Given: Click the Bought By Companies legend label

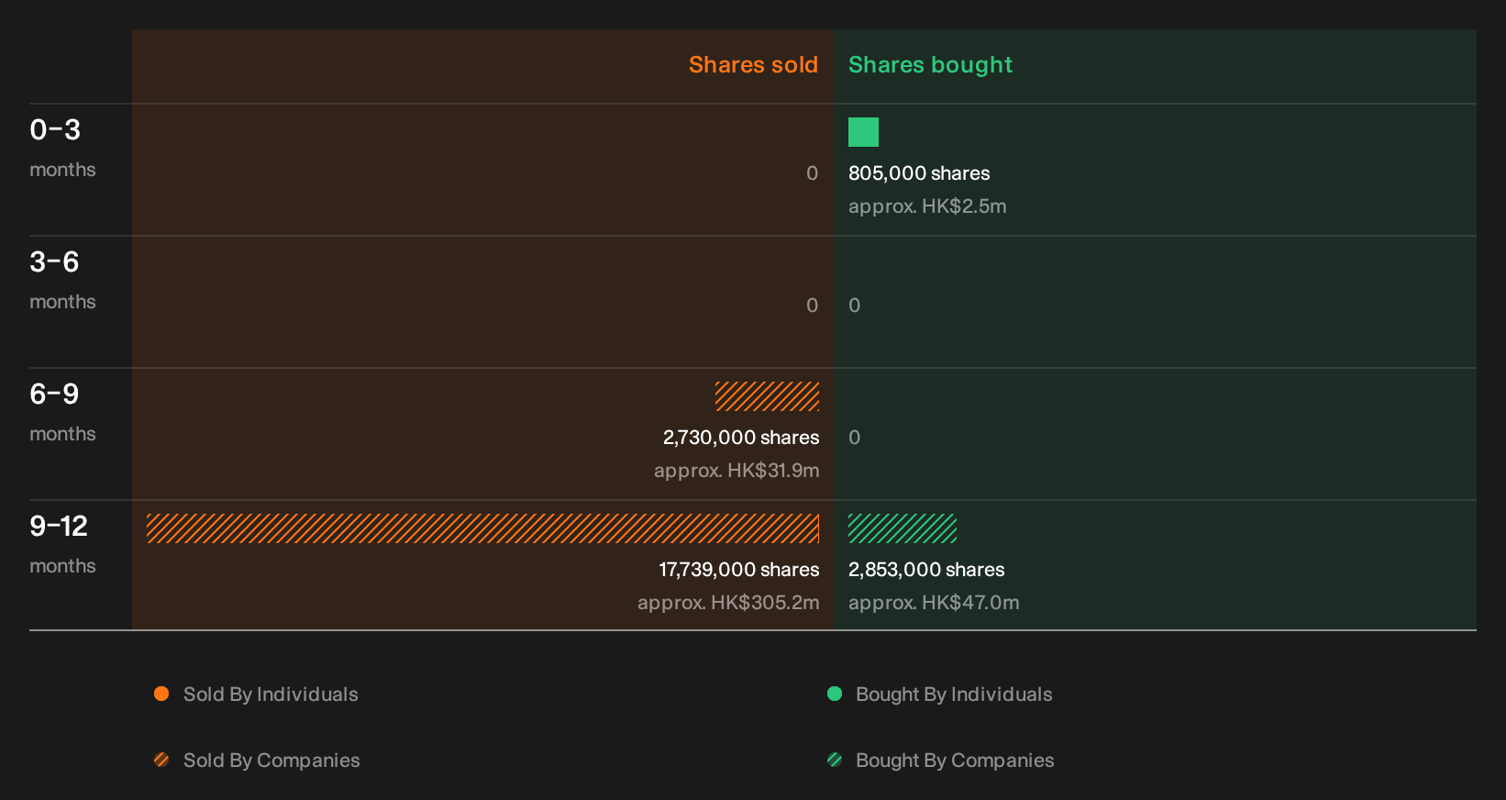Looking at the screenshot, I should coord(955,761).
